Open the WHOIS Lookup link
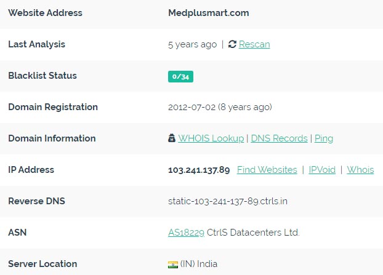The width and height of the screenshot is (383, 275). tap(211, 138)
